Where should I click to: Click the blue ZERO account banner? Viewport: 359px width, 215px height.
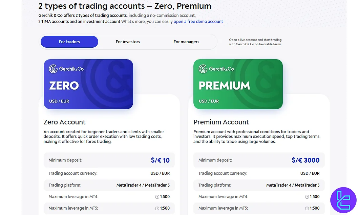click(x=88, y=84)
